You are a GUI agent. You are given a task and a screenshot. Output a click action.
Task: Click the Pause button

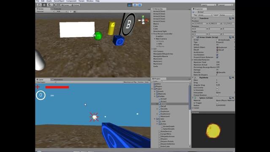[135, 5]
